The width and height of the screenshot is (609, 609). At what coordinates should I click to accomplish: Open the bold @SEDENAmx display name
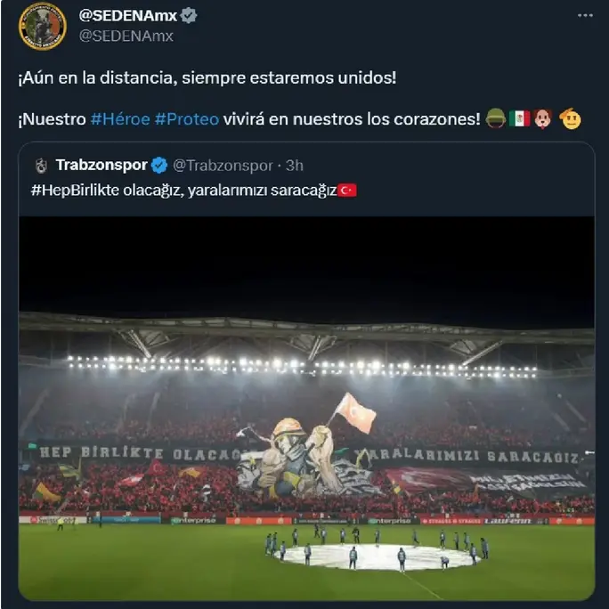coord(128,15)
